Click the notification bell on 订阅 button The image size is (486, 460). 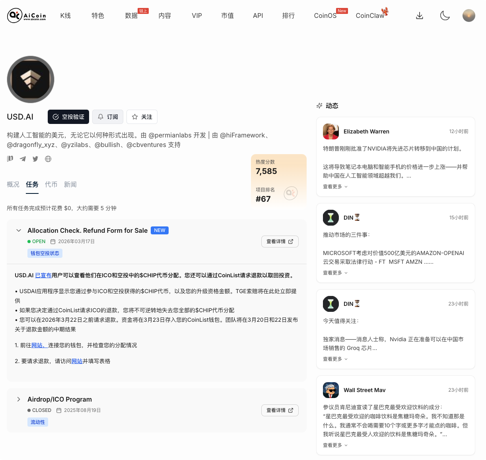[101, 116]
